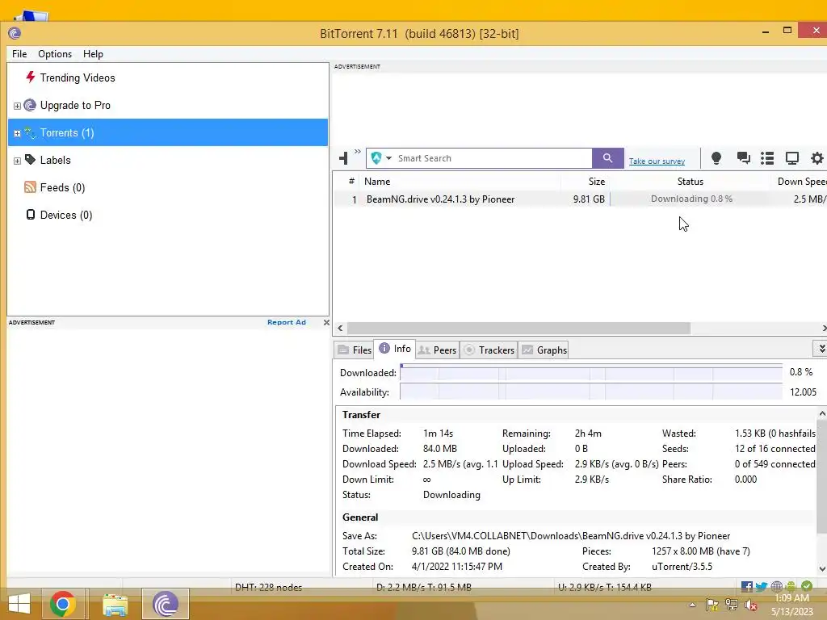Click the green checkmark network status icon
827x620 pixels.
(x=807, y=586)
